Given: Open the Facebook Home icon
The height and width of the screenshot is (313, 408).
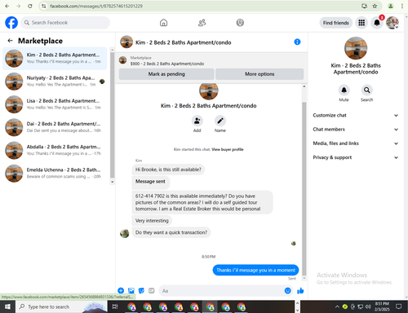Looking at the screenshot, I should pyautogui.click(x=163, y=23).
